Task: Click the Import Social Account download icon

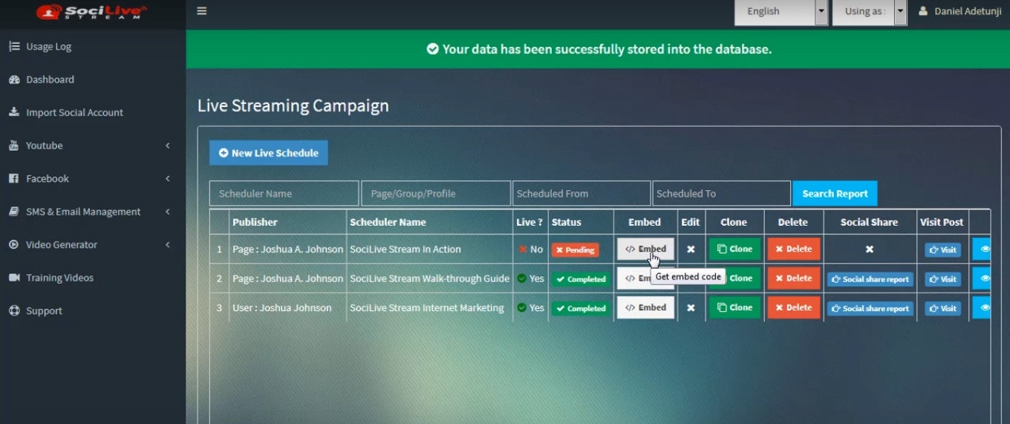Action: 14,112
